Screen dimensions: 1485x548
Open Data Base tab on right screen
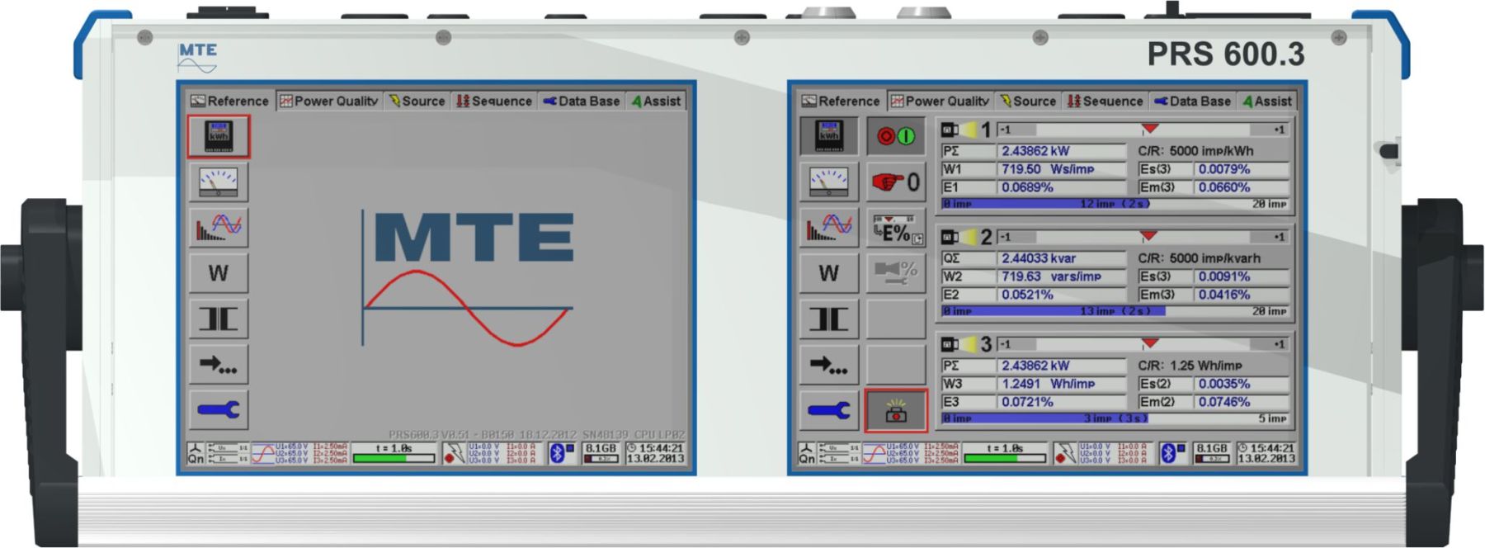(x=1192, y=101)
